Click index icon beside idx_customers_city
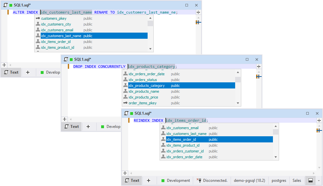This screenshot has width=323, height=186. (38, 24)
